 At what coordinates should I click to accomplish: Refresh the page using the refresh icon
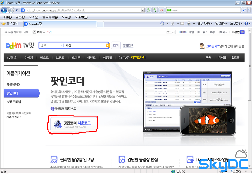pyautogui.click(x=155, y=10)
